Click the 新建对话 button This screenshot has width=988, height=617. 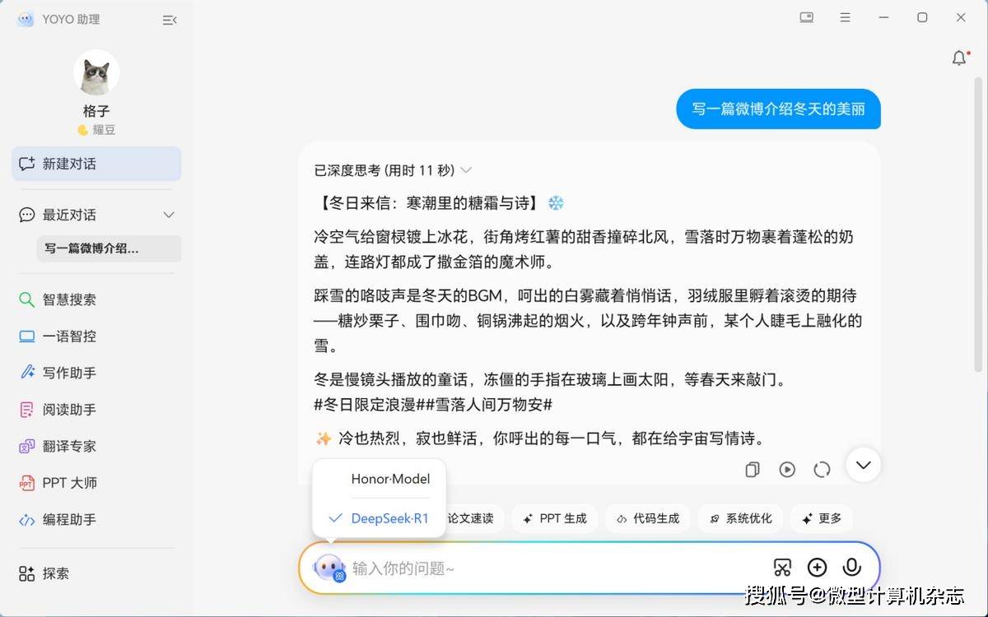pyautogui.click(x=96, y=164)
